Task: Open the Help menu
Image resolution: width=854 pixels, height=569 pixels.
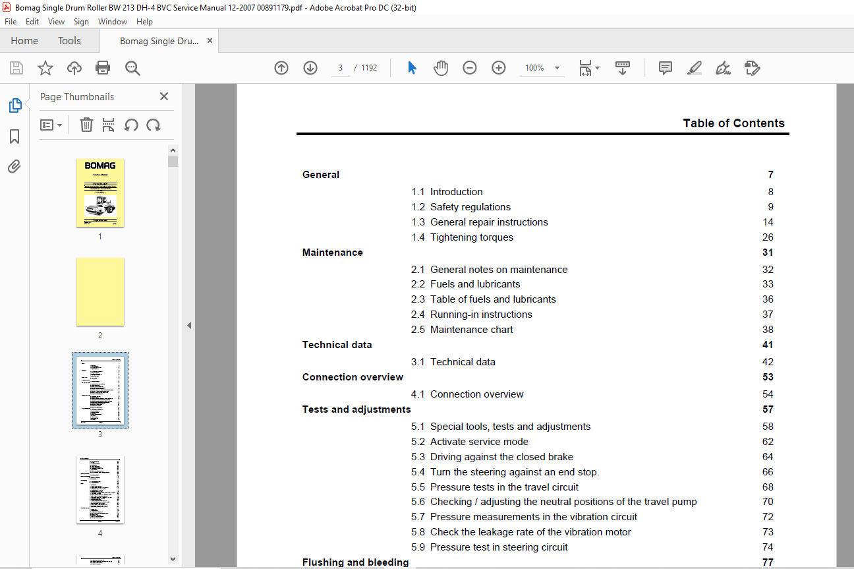Action: point(144,22)
